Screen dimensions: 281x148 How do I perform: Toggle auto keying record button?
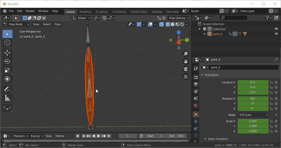coord(78,136)
